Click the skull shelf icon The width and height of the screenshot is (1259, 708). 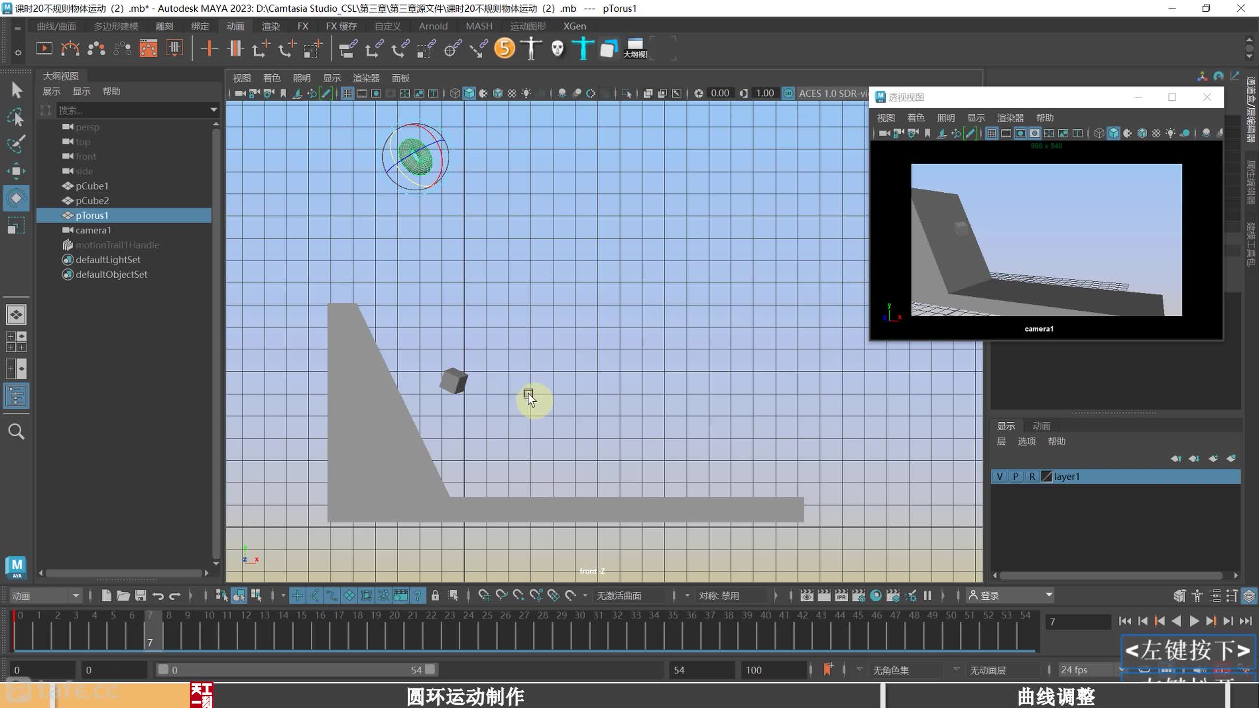(x=557, y=49)
